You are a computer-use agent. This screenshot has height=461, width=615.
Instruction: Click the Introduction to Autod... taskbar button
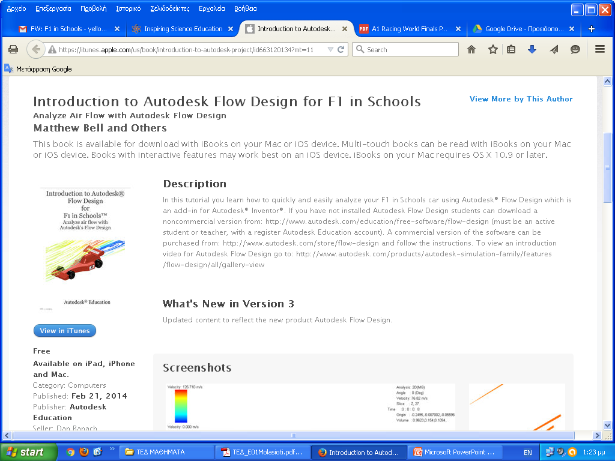point(359,452)
